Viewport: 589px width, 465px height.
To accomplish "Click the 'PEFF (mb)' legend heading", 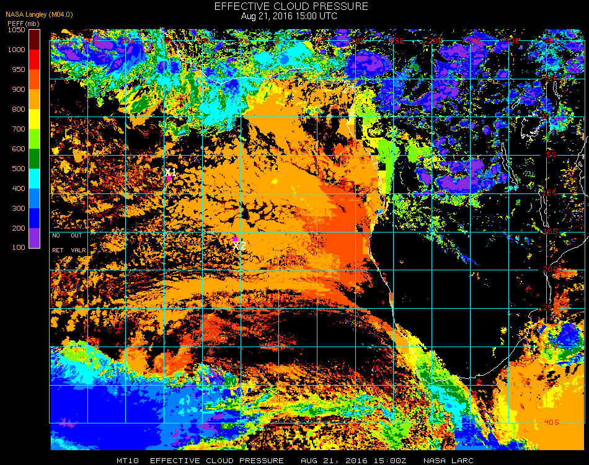I will (24, 24).
